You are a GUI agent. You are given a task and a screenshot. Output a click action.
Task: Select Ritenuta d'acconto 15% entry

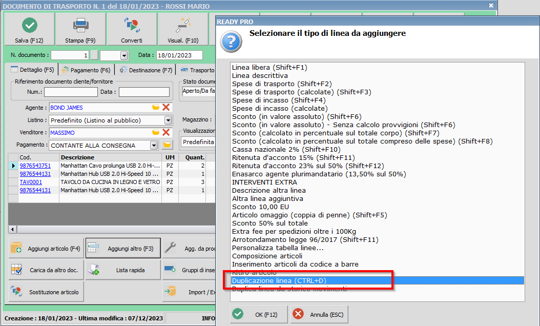tap(294, 158)
